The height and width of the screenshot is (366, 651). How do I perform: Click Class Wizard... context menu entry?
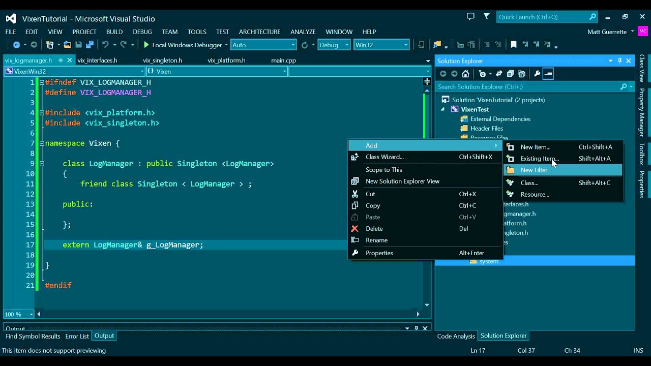425,157
